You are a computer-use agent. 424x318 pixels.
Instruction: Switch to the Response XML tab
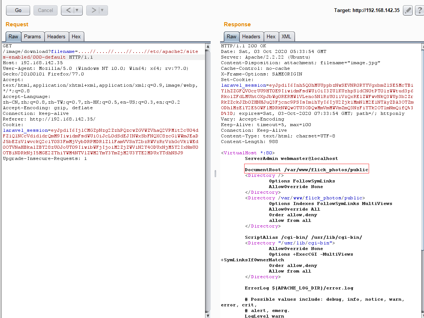point(286,36)
